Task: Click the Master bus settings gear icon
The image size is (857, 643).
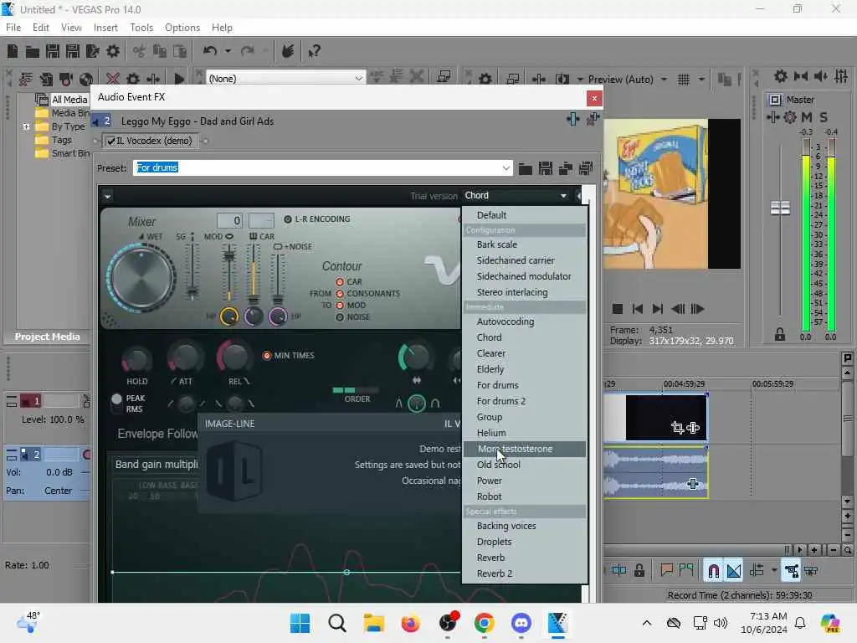Action: (x=790, y=117)
